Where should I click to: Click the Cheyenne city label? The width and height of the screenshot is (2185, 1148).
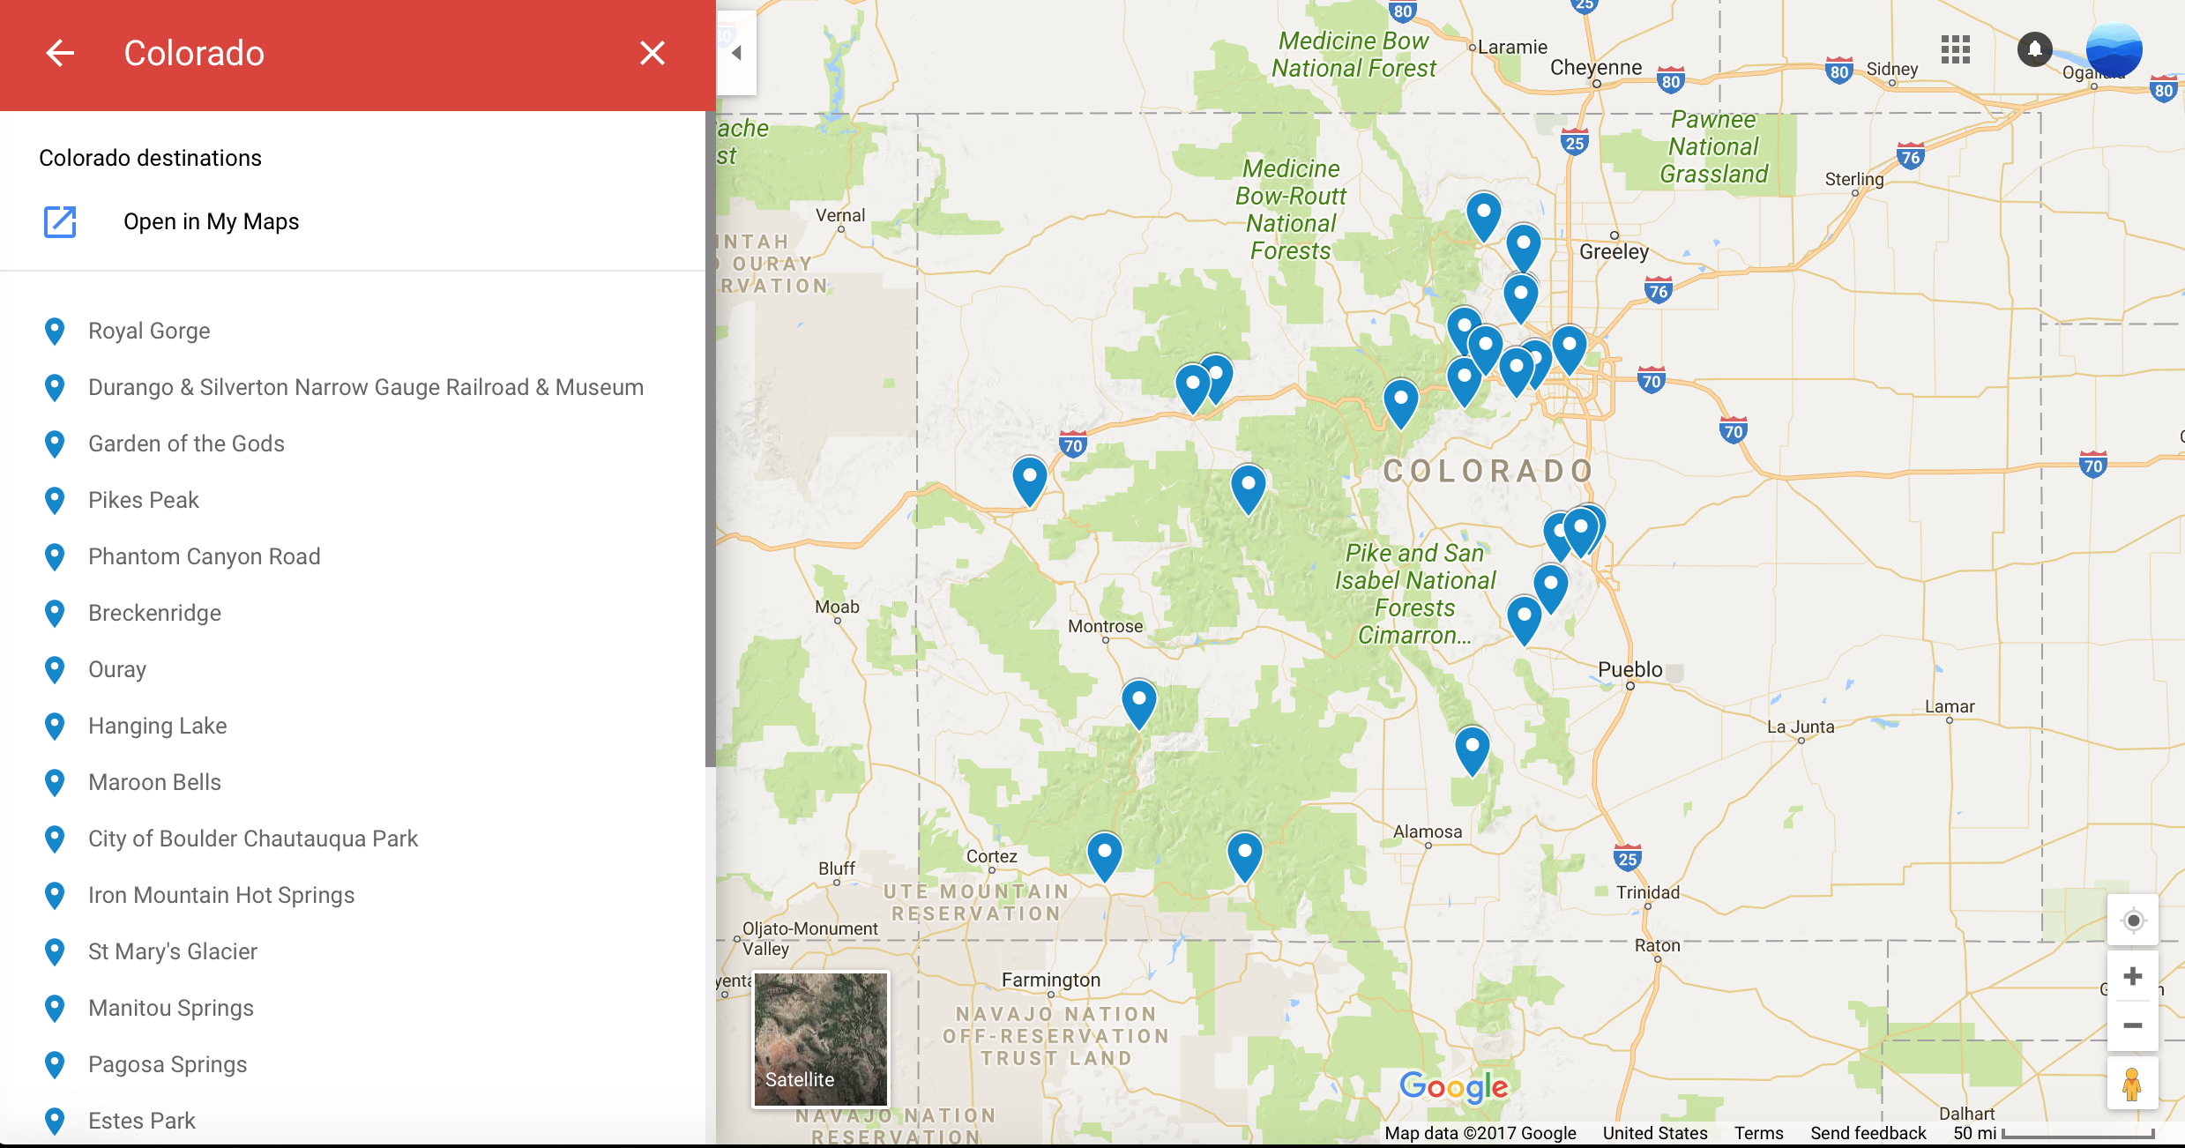[x=1596, y=67]
